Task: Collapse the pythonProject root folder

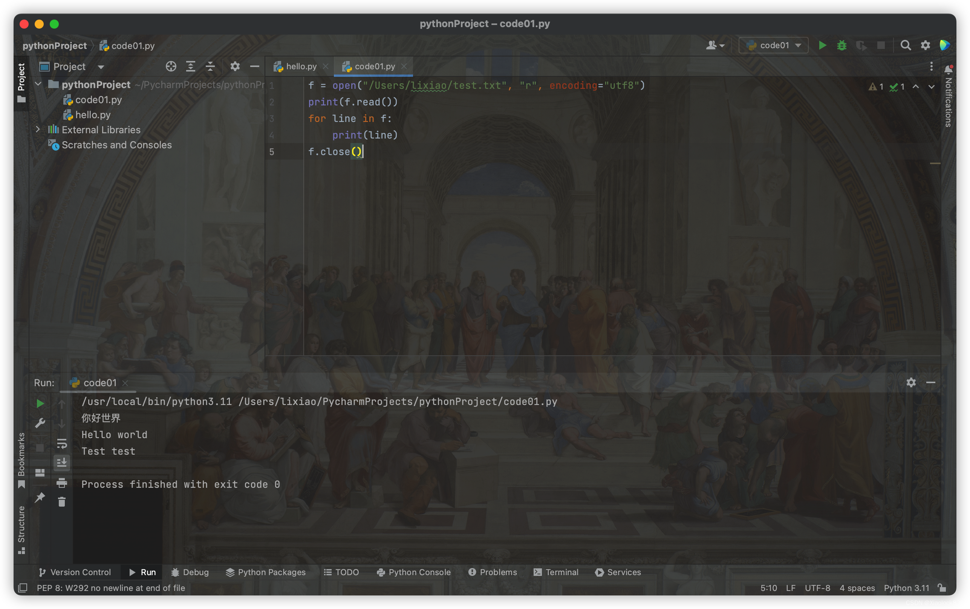Action: pos(39,84)
